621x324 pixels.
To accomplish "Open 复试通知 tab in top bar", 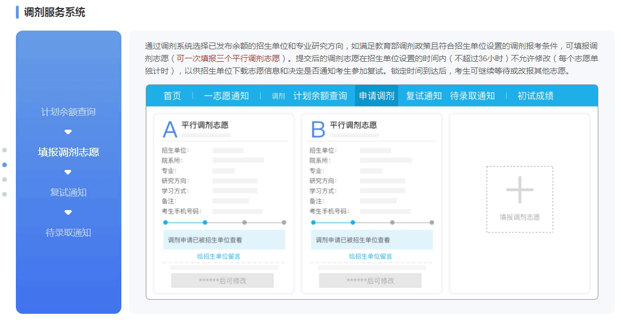I will click(424, 96).
